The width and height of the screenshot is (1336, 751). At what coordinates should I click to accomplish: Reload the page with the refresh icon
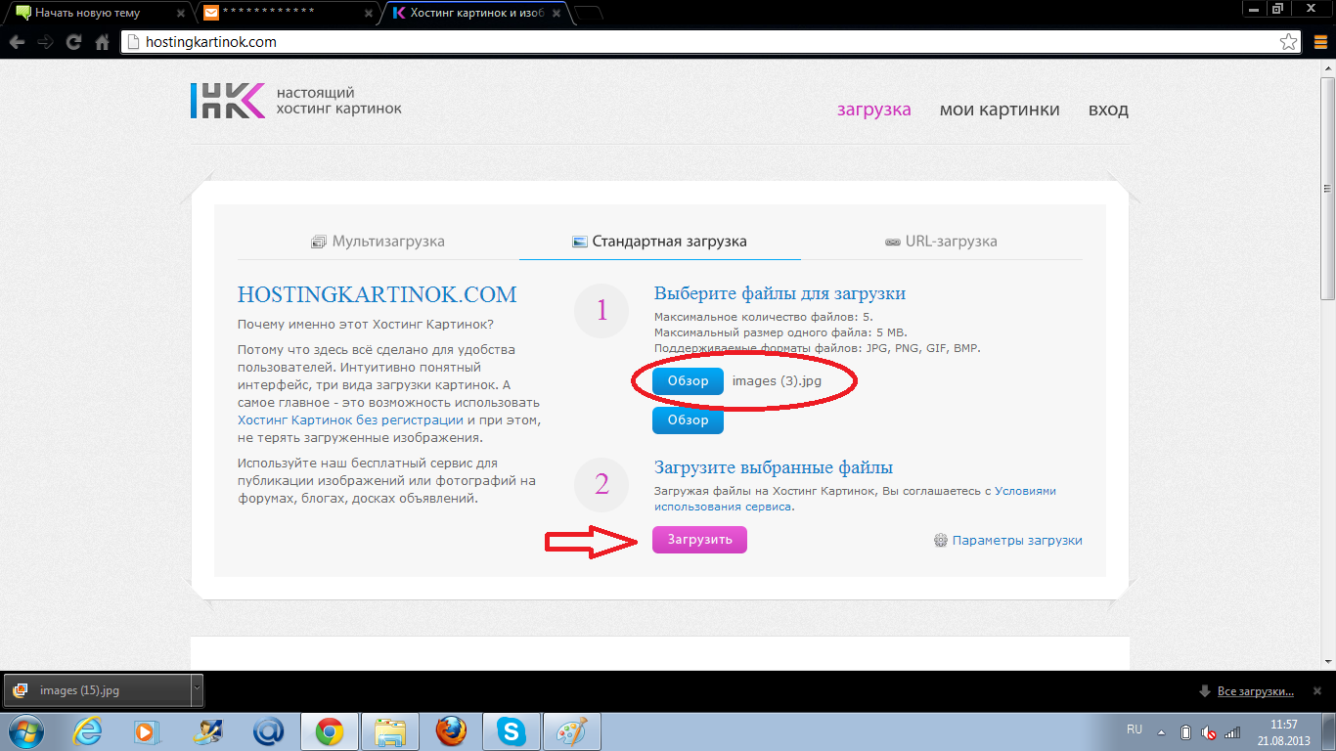73,42
